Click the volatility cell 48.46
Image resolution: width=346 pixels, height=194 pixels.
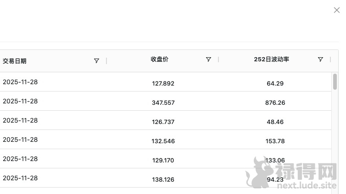click(x=275, y=122)
